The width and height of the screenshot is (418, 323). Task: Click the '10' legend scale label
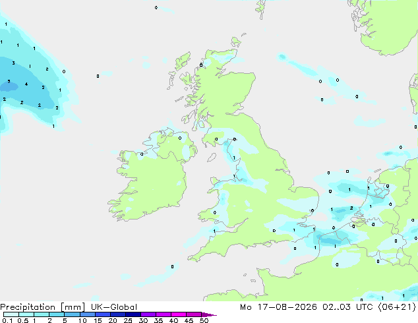click(x=82, y=320)
